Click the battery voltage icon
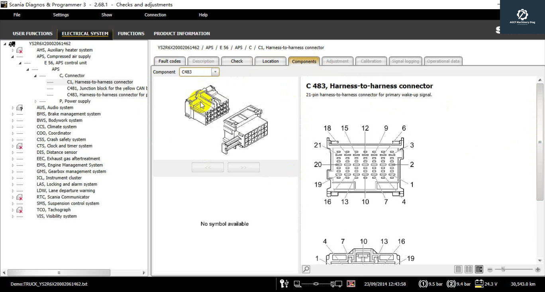The image size is (545, 292). (x=479, y=284)
